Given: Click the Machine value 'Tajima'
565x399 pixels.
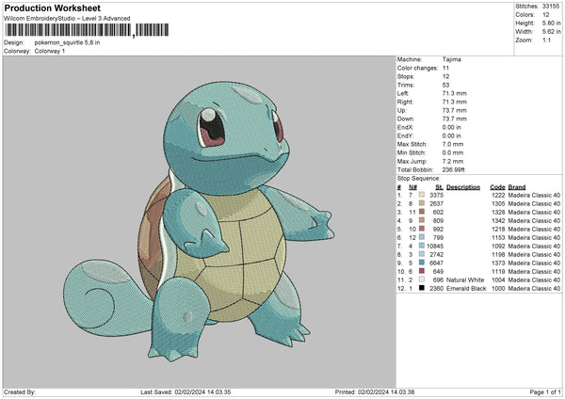Looking at the screenshot, I should click(451, 59).
